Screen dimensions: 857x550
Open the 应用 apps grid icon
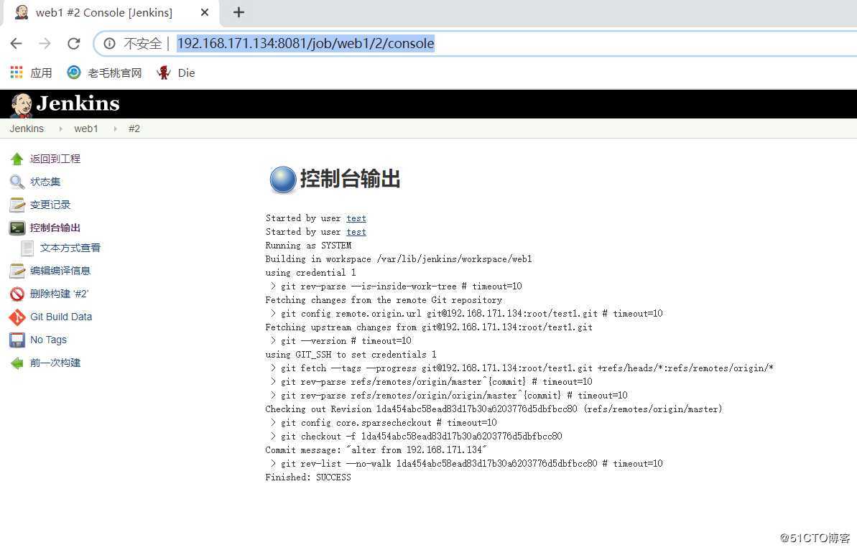pyautogui.click(x=17, y=72)
